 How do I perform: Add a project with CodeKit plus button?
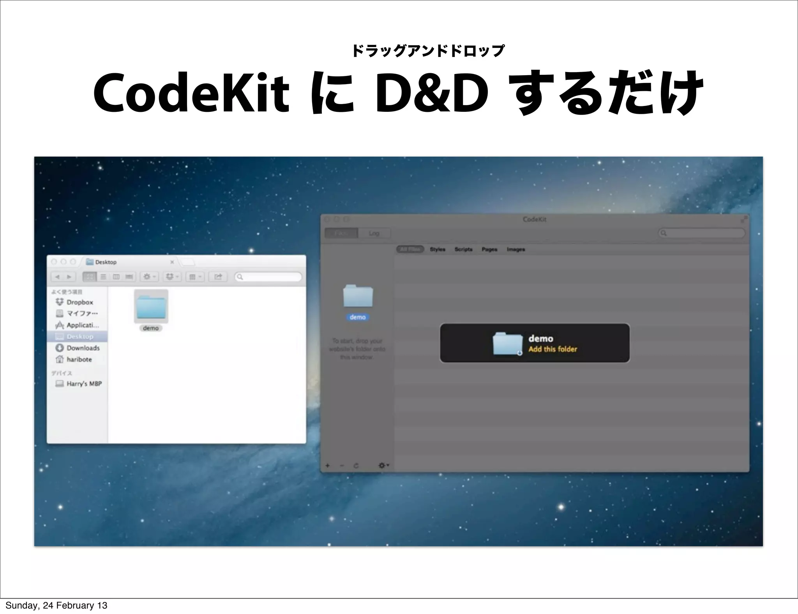[x=327, y=465]
